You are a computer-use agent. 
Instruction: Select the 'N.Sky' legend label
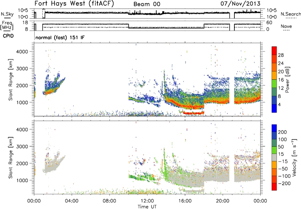(x=7, y=14)
